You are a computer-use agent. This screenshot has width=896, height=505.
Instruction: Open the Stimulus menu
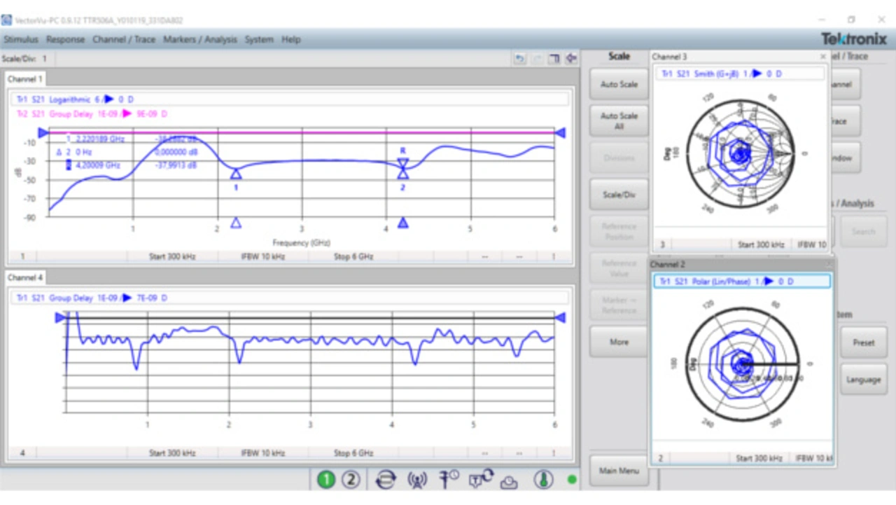21,39
